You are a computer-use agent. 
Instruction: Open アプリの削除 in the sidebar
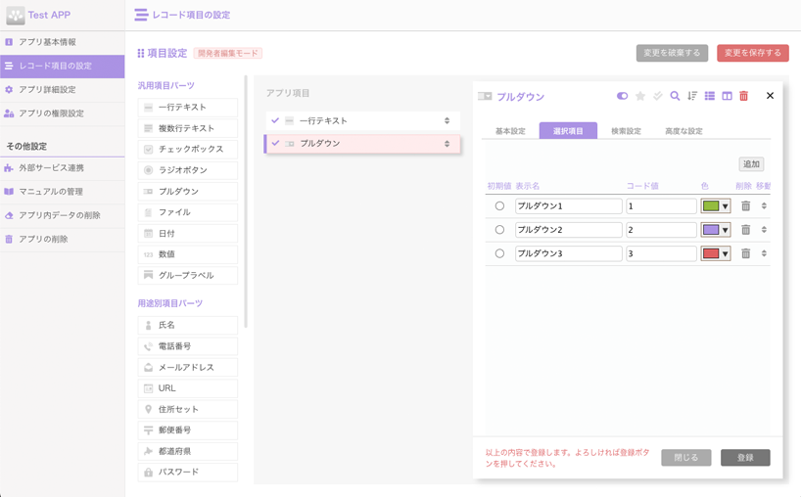coord(63,239)
